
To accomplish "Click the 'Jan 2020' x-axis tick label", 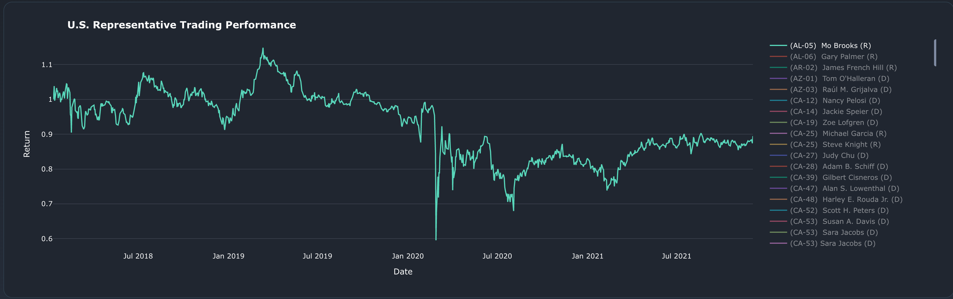I will 408,256.
